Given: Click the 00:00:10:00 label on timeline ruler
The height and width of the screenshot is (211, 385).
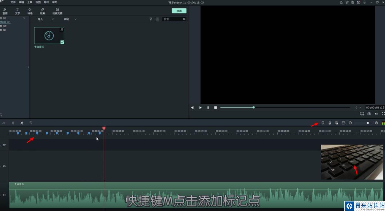Looking at the screenshot, I should click(x=221, y=131).
